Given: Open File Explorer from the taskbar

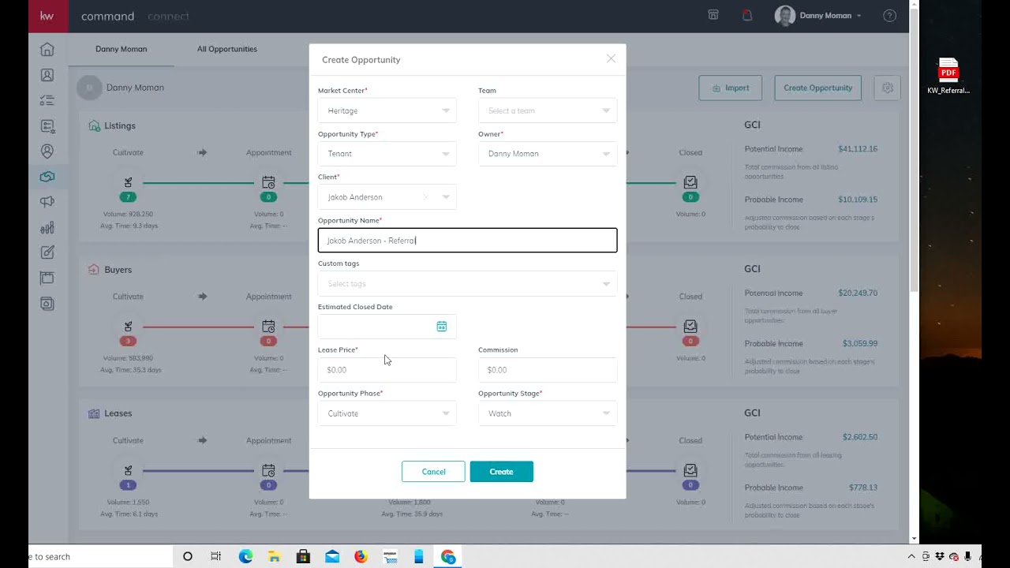Looking at the screenshot, I should [x=275, y=556].
